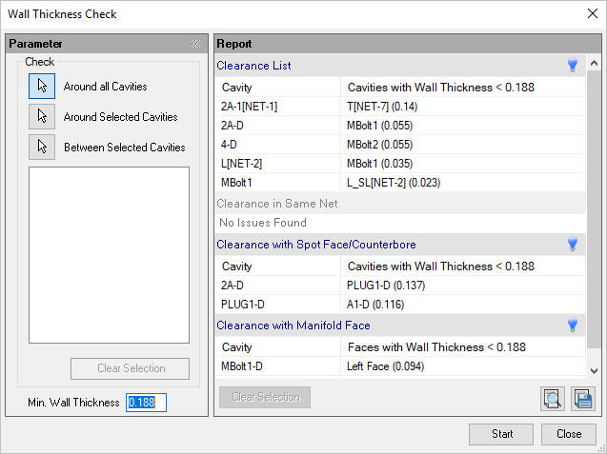Click lightbulb icon for Spot Face/Counterbore section
The image size is (607, 454).
pos(573,245)
